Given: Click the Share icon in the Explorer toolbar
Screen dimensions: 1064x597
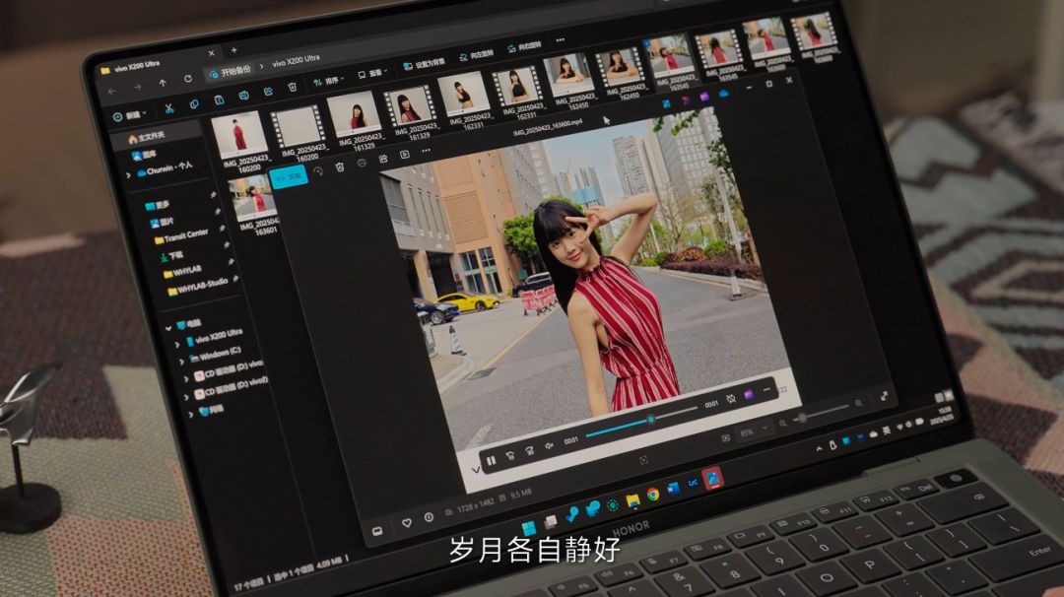Looking at the screenshot, I should click(268, 92).
